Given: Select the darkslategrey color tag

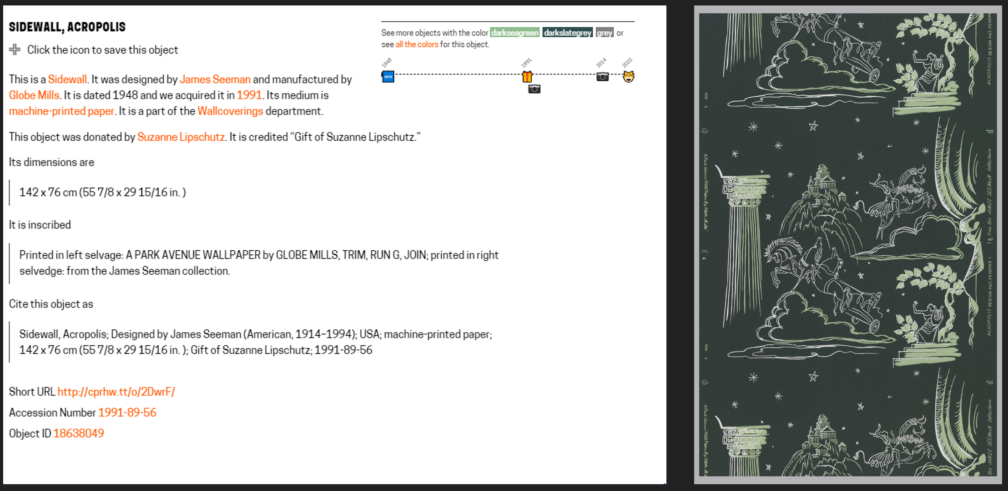Looking at the screenshot, I should pyautogui.click(x=567, y=33).
